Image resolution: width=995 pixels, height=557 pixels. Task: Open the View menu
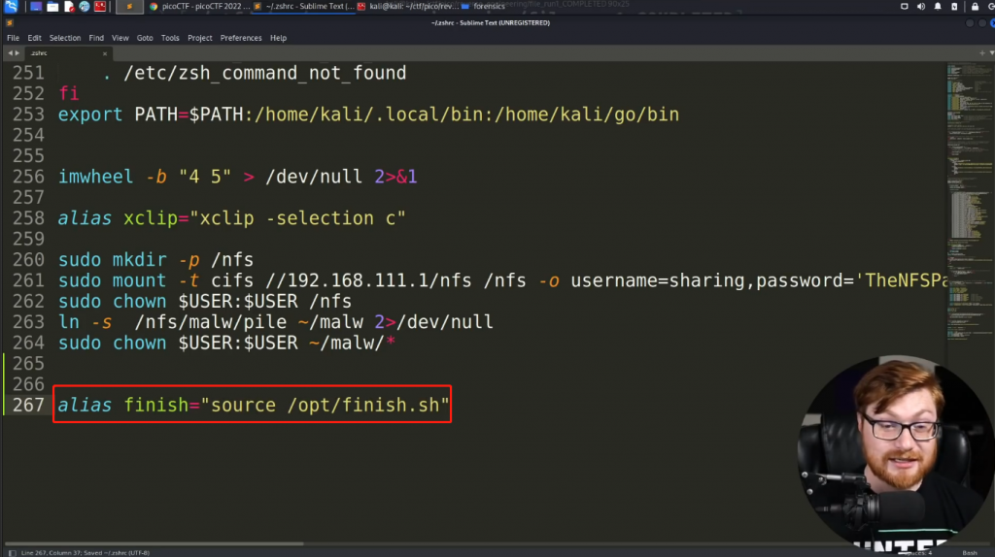pos(120,38)
